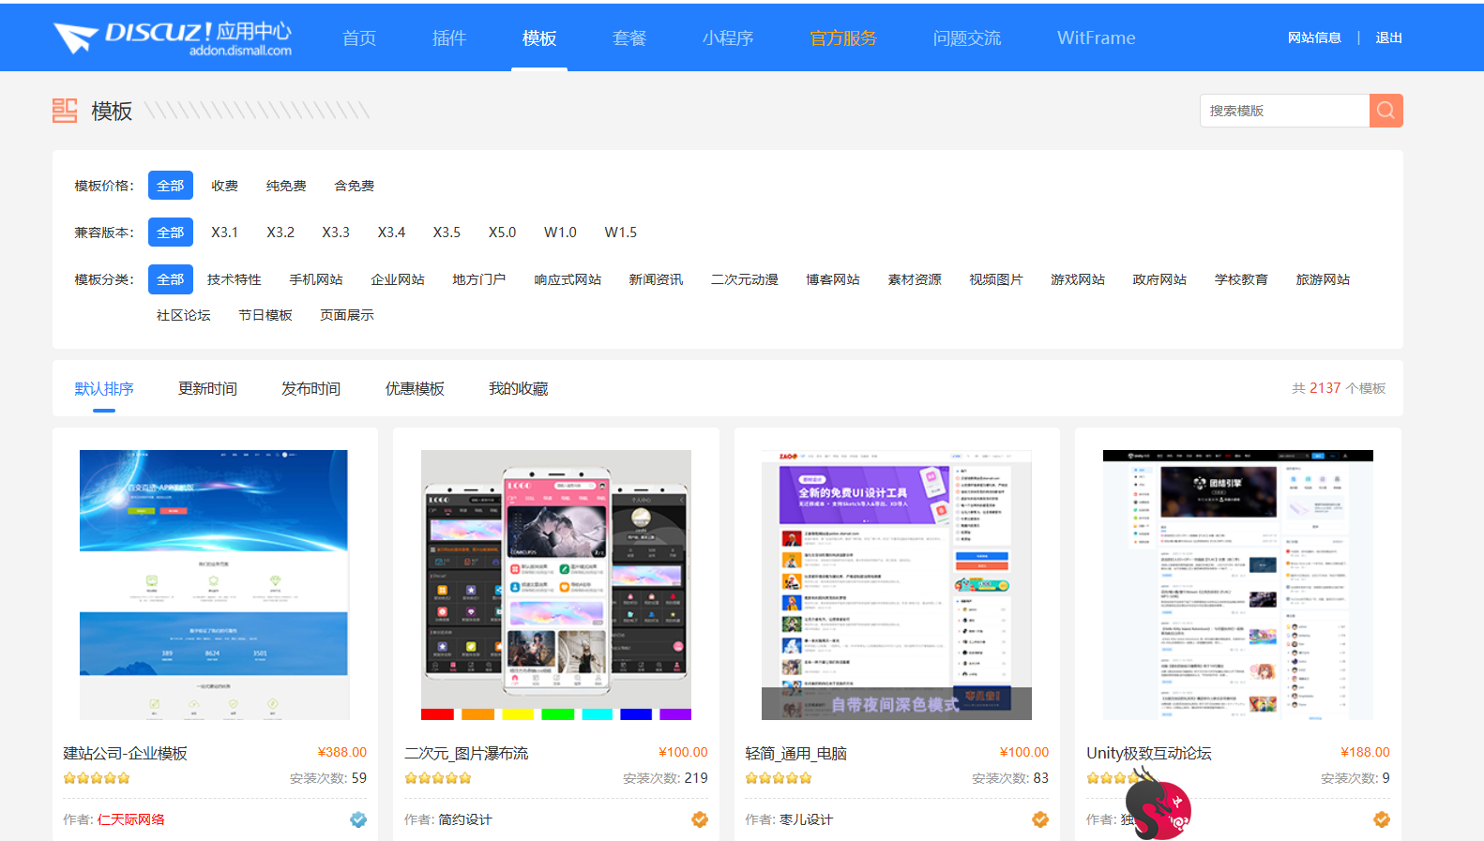
Task: Focus the 搜索模板 search field
Action: [x=1283, y=111]
